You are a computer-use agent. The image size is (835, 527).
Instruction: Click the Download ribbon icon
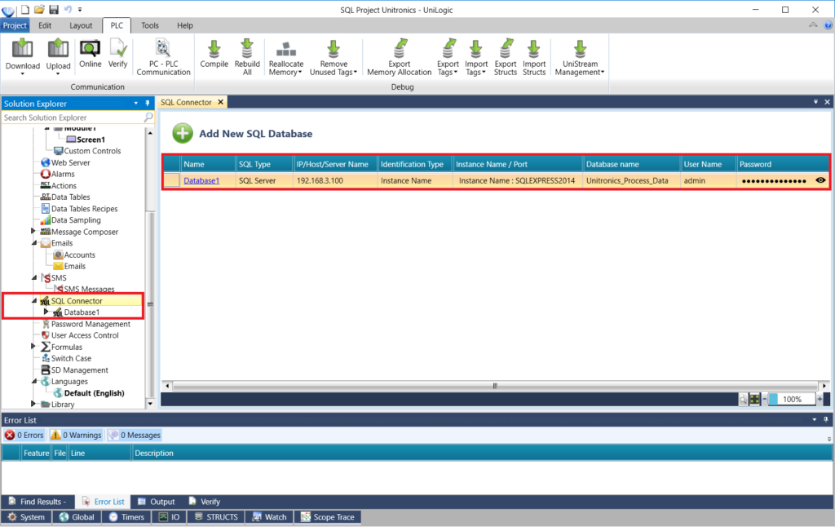[22, 56]
